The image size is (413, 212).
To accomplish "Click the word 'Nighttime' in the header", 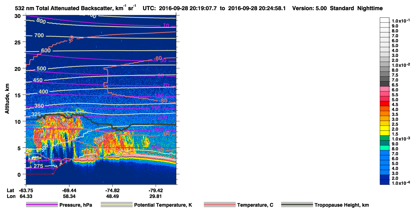I will (370, 8).
